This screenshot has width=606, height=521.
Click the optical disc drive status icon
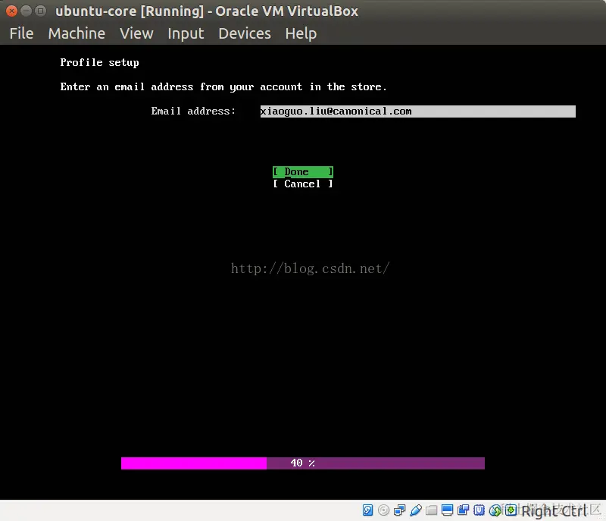[383, 510]
